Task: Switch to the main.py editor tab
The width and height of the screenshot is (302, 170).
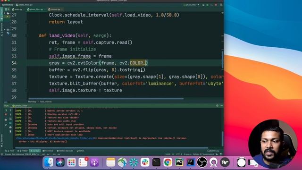Action: coord(17,9)
